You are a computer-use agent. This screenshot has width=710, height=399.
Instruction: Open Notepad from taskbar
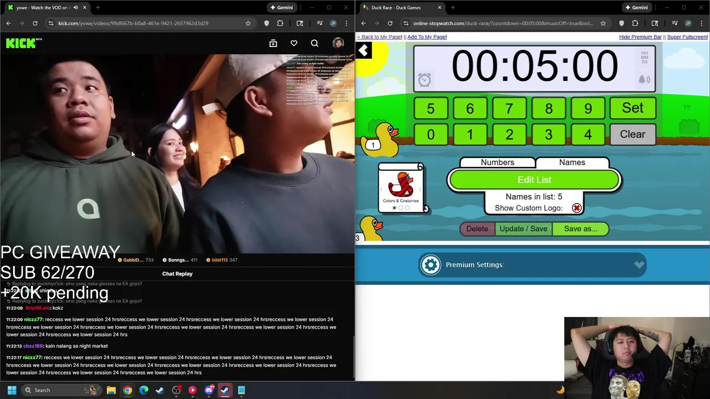(x=241, y=390)
